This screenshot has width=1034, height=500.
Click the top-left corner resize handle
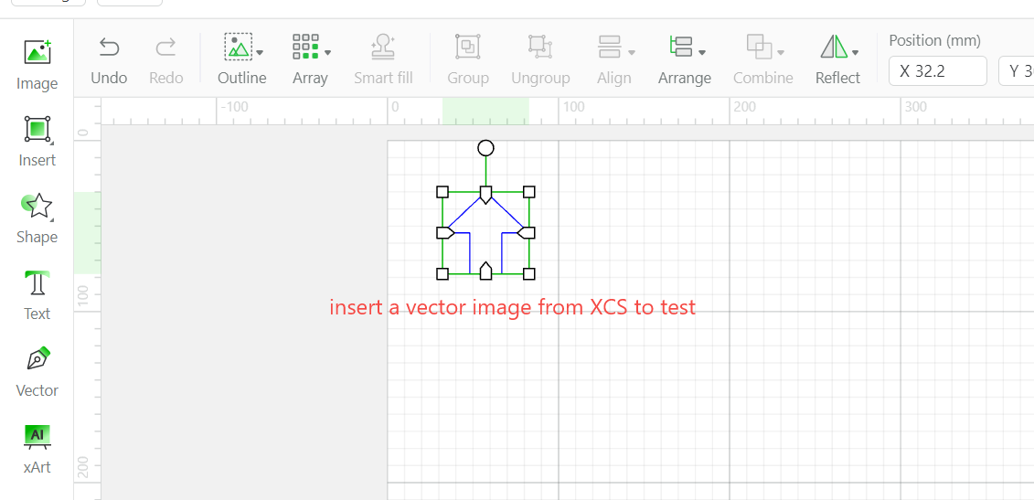coord(442,192)
